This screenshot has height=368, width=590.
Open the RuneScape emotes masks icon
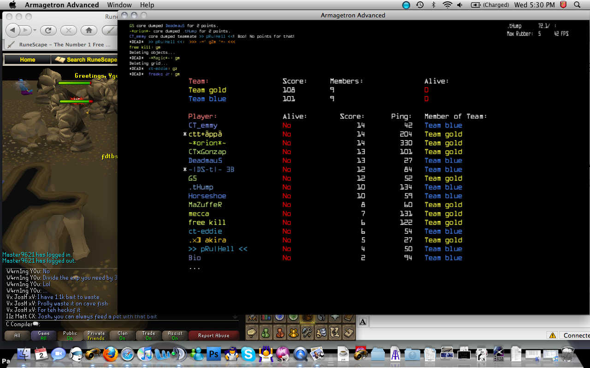[321, 331]
